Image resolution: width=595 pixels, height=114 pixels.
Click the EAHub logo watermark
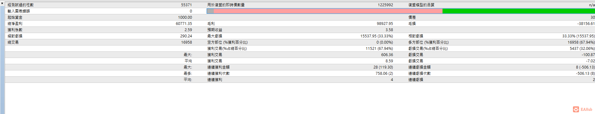pos(583,109)
